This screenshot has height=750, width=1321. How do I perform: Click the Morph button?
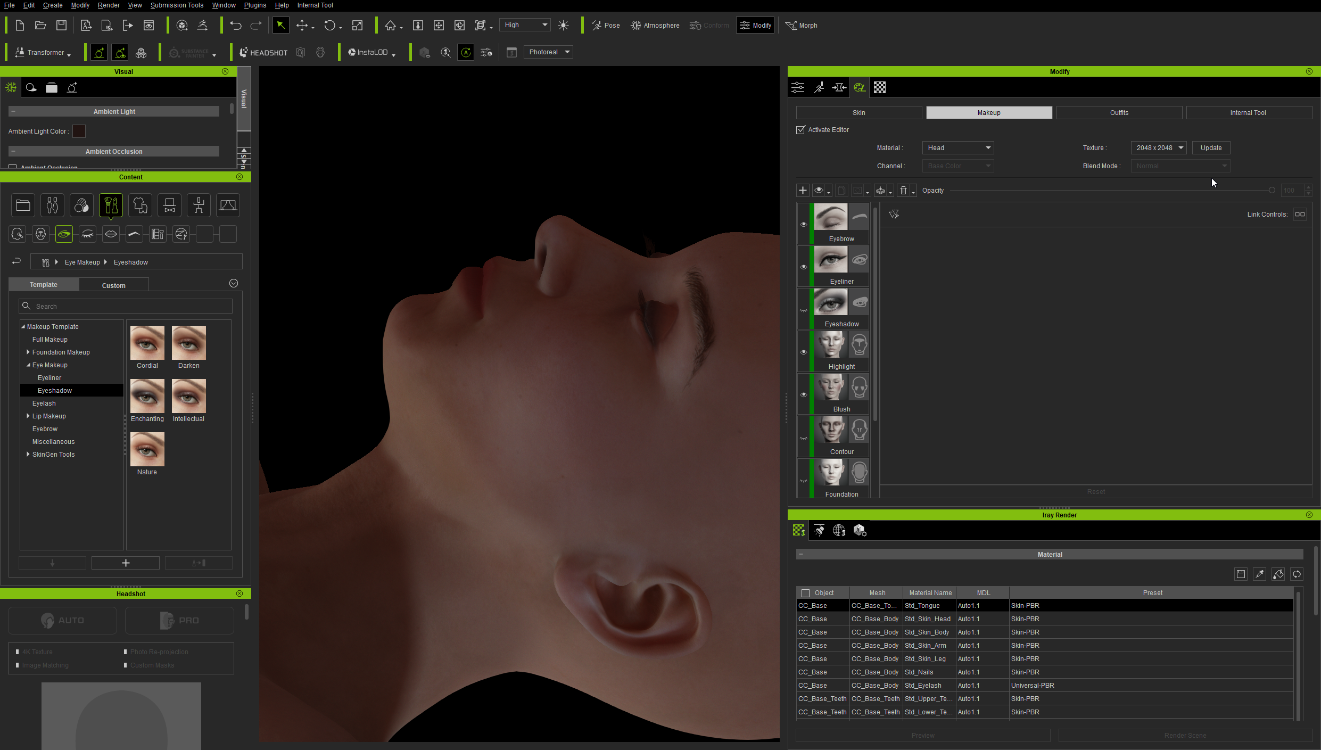tap(802, 25)
